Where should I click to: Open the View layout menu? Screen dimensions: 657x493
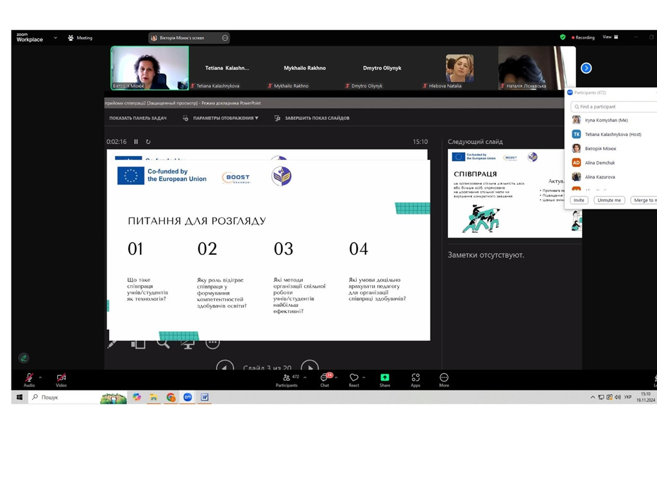[x=611, y=37]
